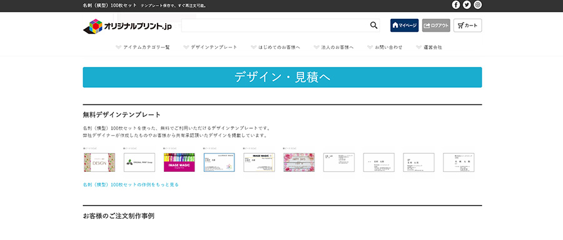
Task: Open デザインテンプレート menu
Action: pyautogui.click(x=210, y=47)
